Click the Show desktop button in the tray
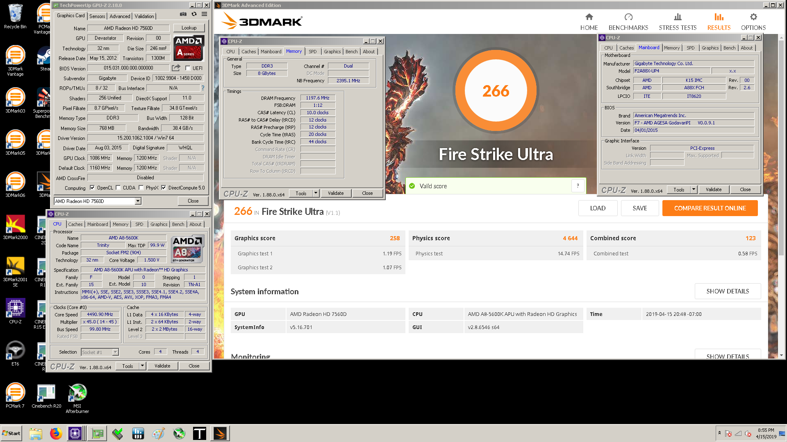Image resolution: width=787 pixels, height=442 pixels. click(782, 433)
